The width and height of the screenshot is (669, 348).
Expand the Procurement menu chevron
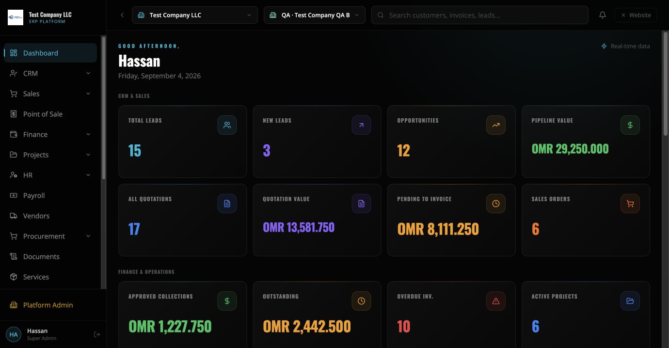coord(88,236)
